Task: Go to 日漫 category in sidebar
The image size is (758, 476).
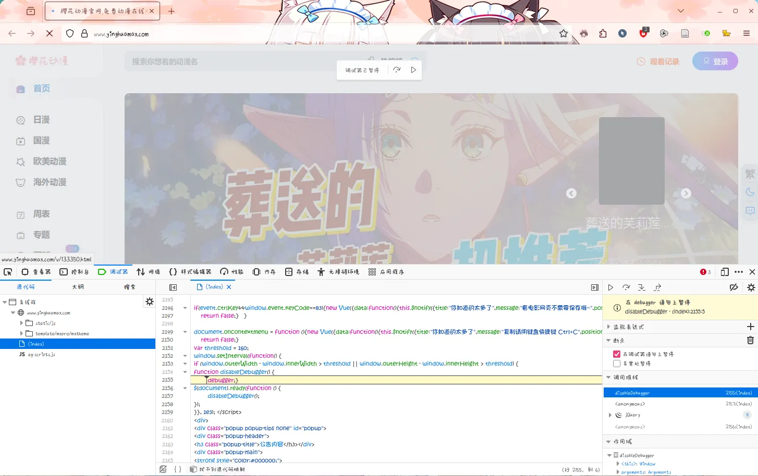Action: coord(41,120)
